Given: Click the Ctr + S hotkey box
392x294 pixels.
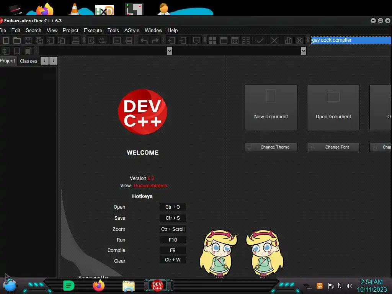Looking at the screenshot, I should pos(173,218).
